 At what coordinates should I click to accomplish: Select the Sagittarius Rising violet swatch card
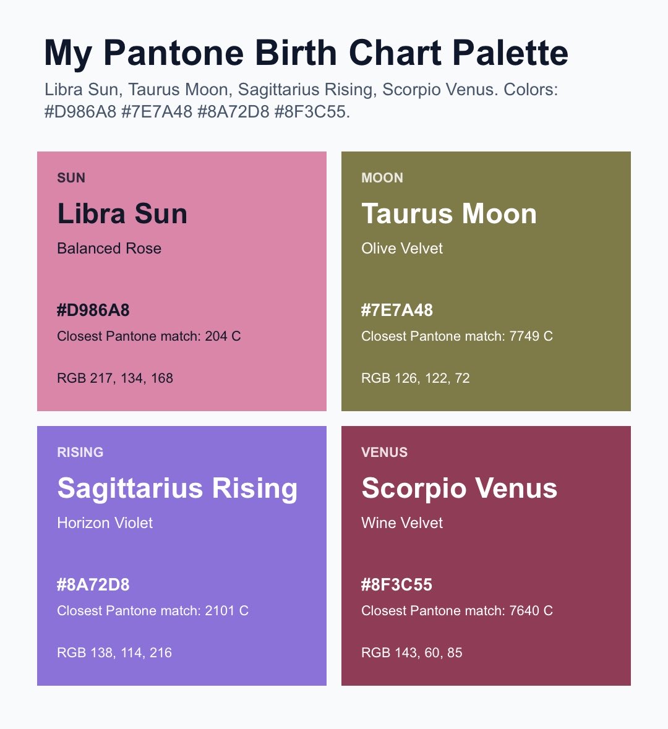tap(182, 556)
